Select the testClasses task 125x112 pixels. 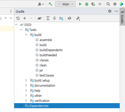tap(47, 75)
